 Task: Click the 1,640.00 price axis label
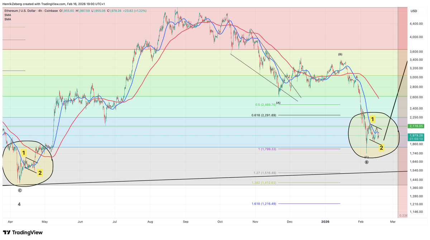pyautogui.click(x=417, y=162)
